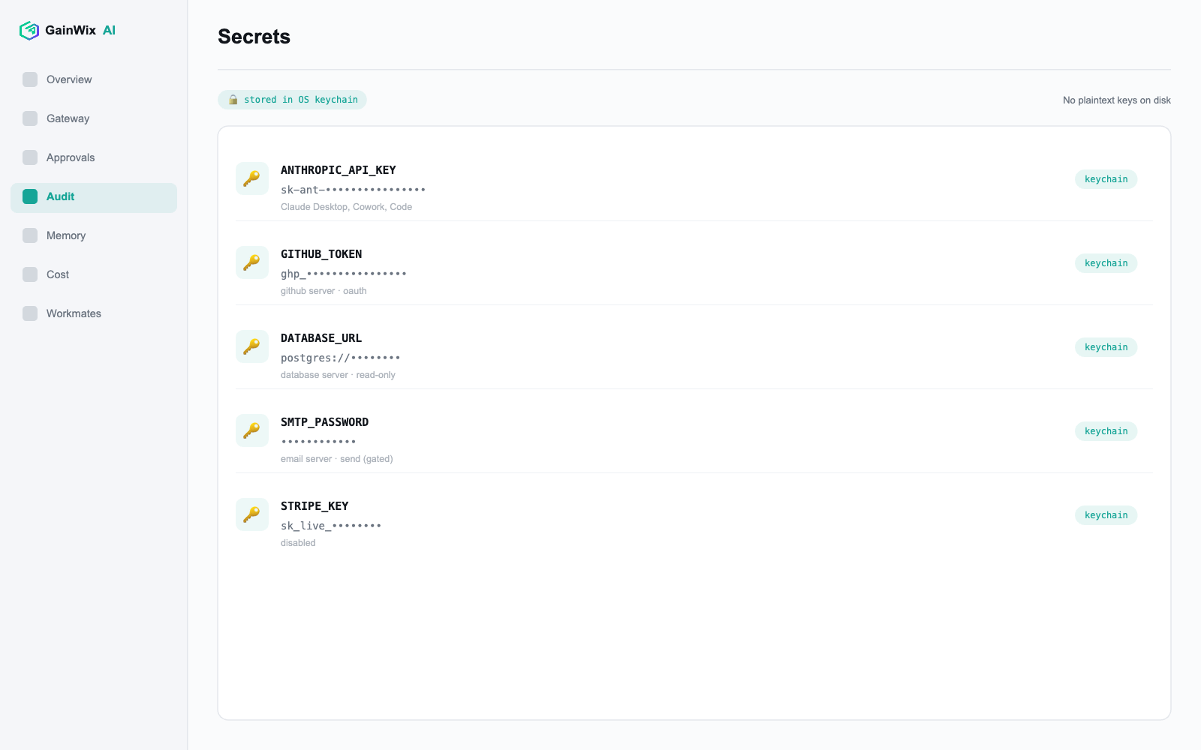This screenshot has width=1201, height=750.
Task: Select the STRIPE_KEY key icon
Action: tap(252, 514)
